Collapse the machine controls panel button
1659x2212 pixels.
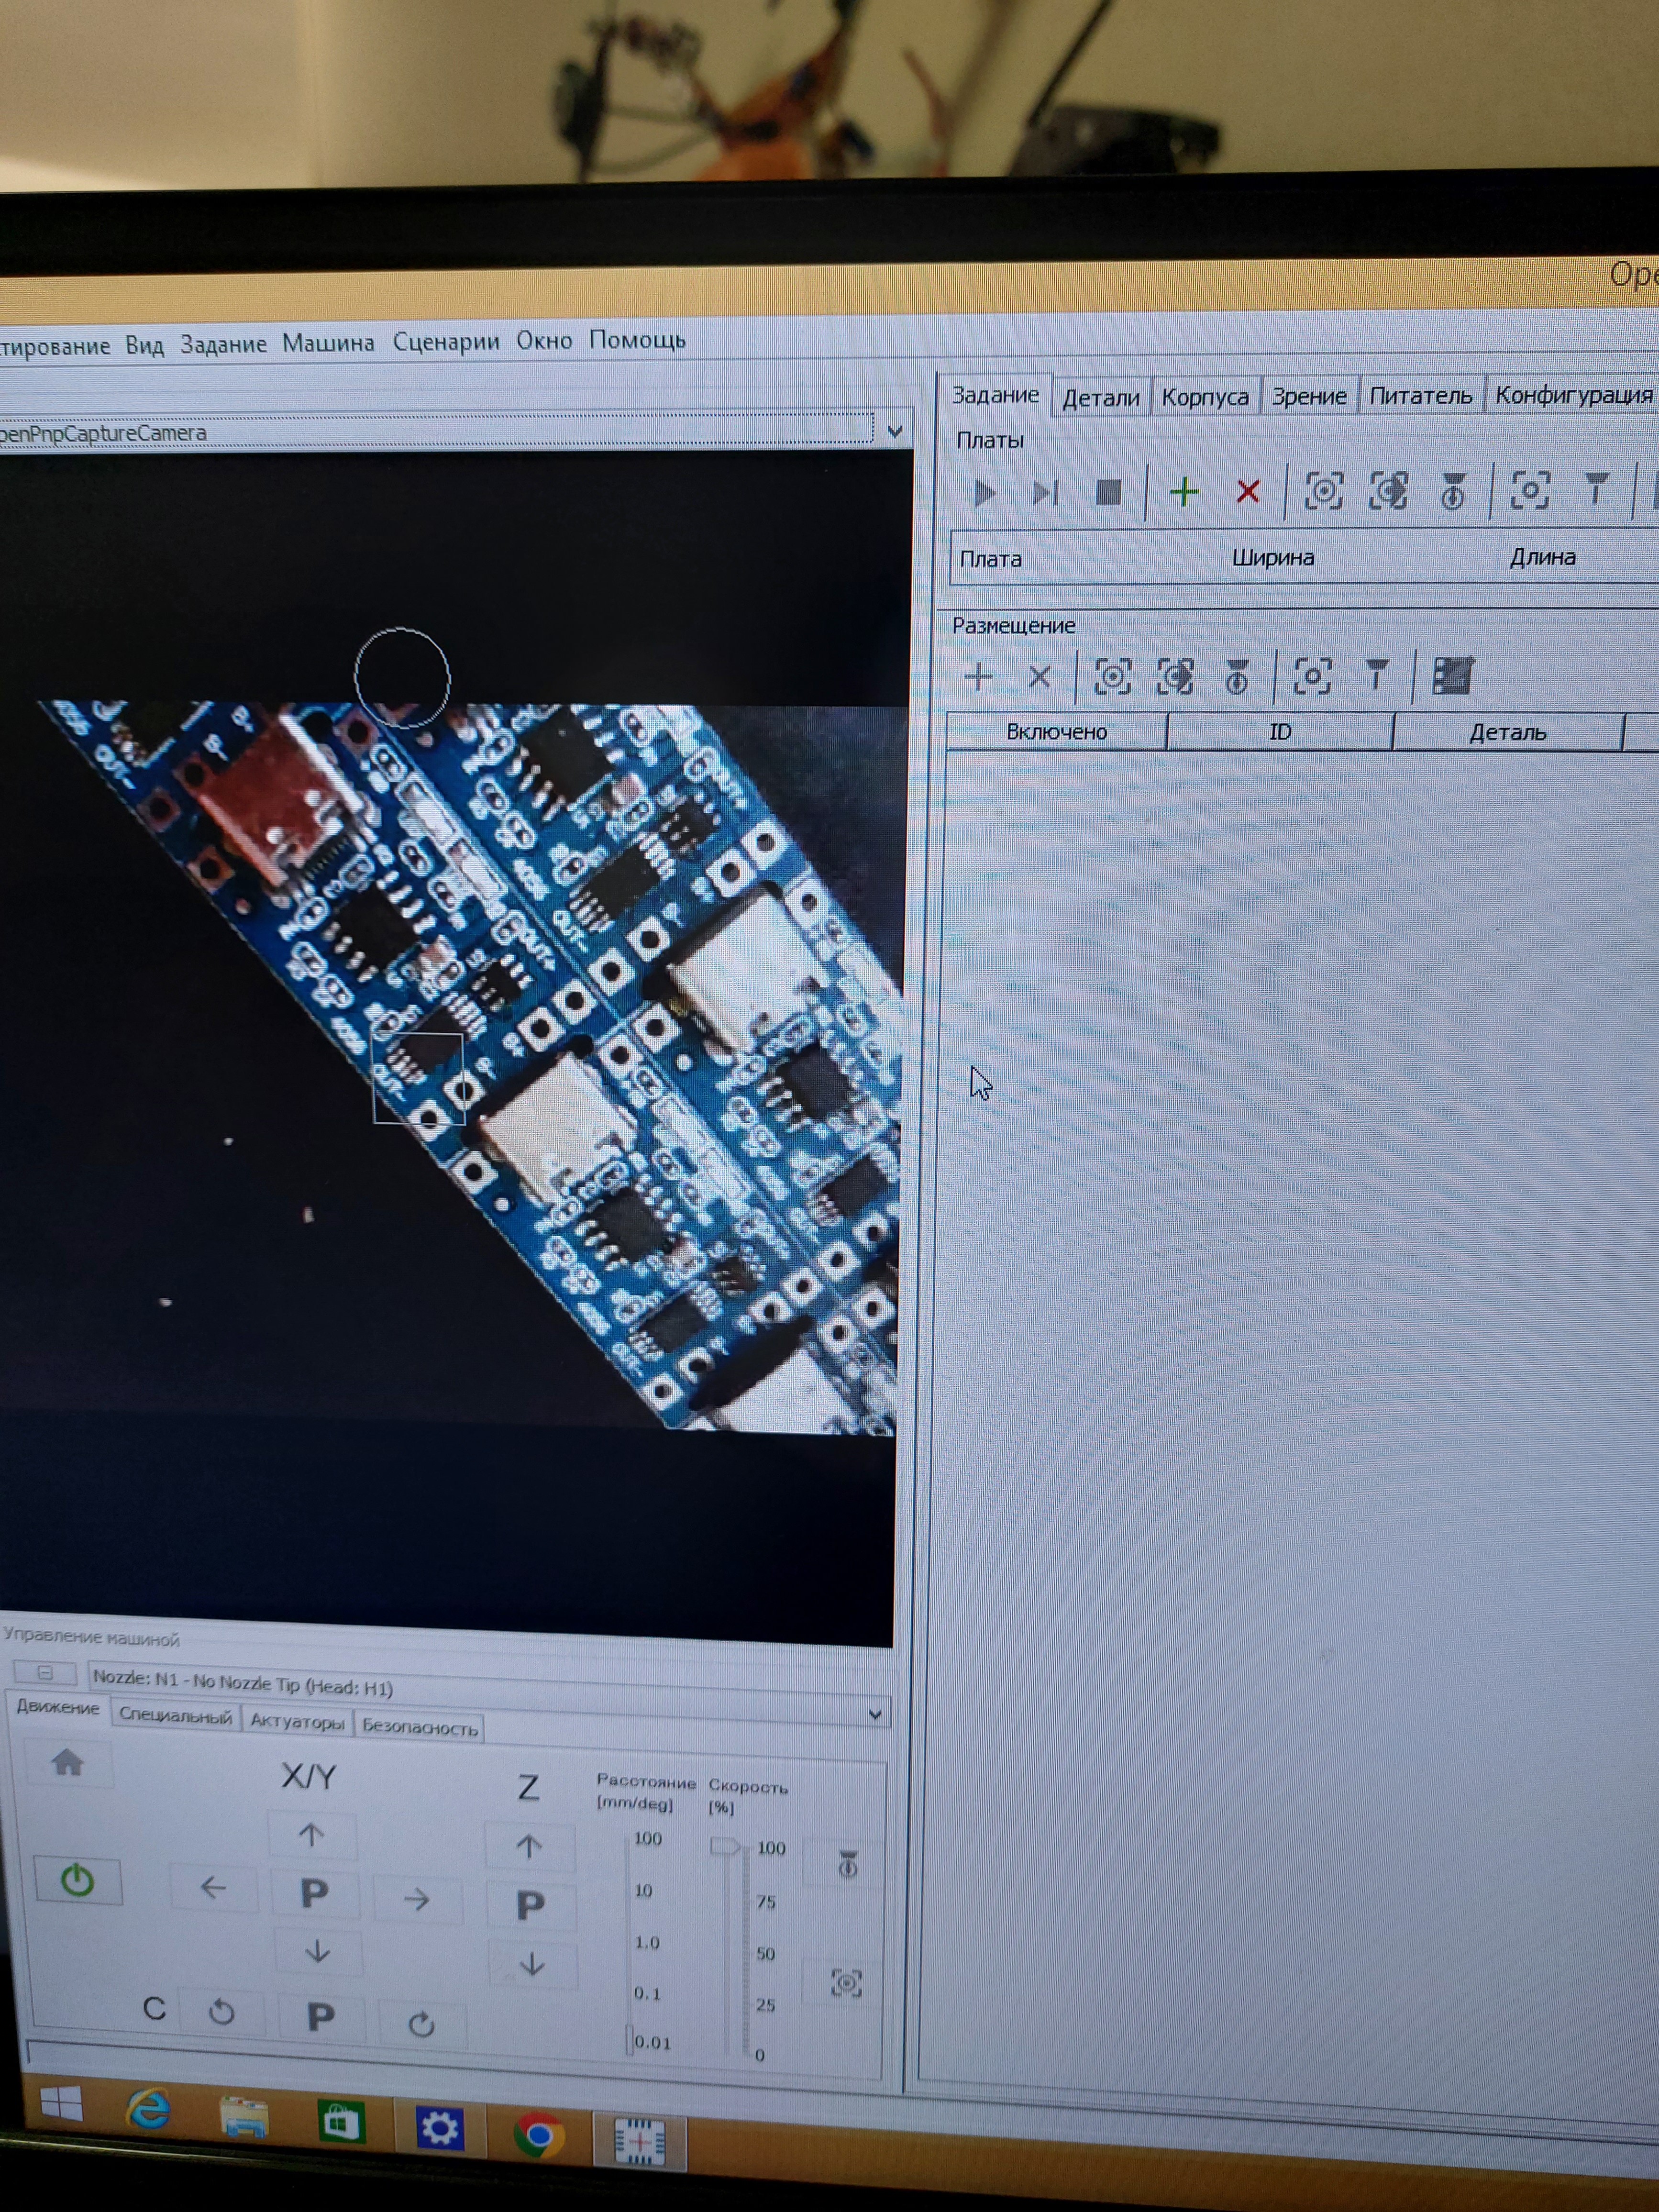click(x=45, y=1672)
